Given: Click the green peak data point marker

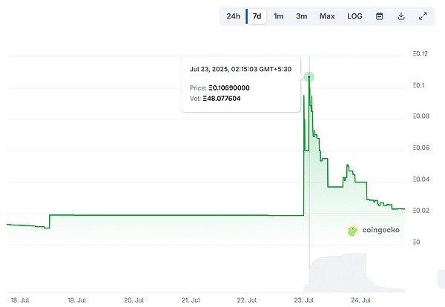Looking at the screenshot, I should tap(309, 77).
